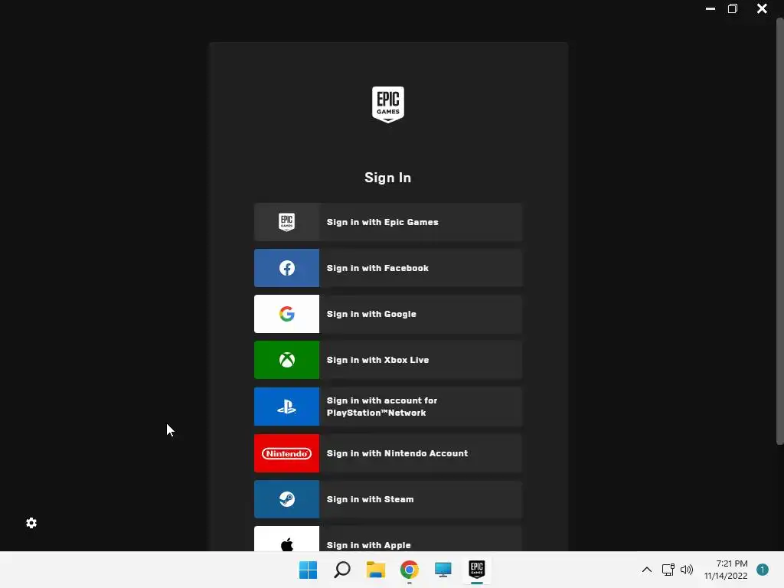Open taskbar Search magnifier
This screenshot has width=784, height=588.
click(342, 570)
